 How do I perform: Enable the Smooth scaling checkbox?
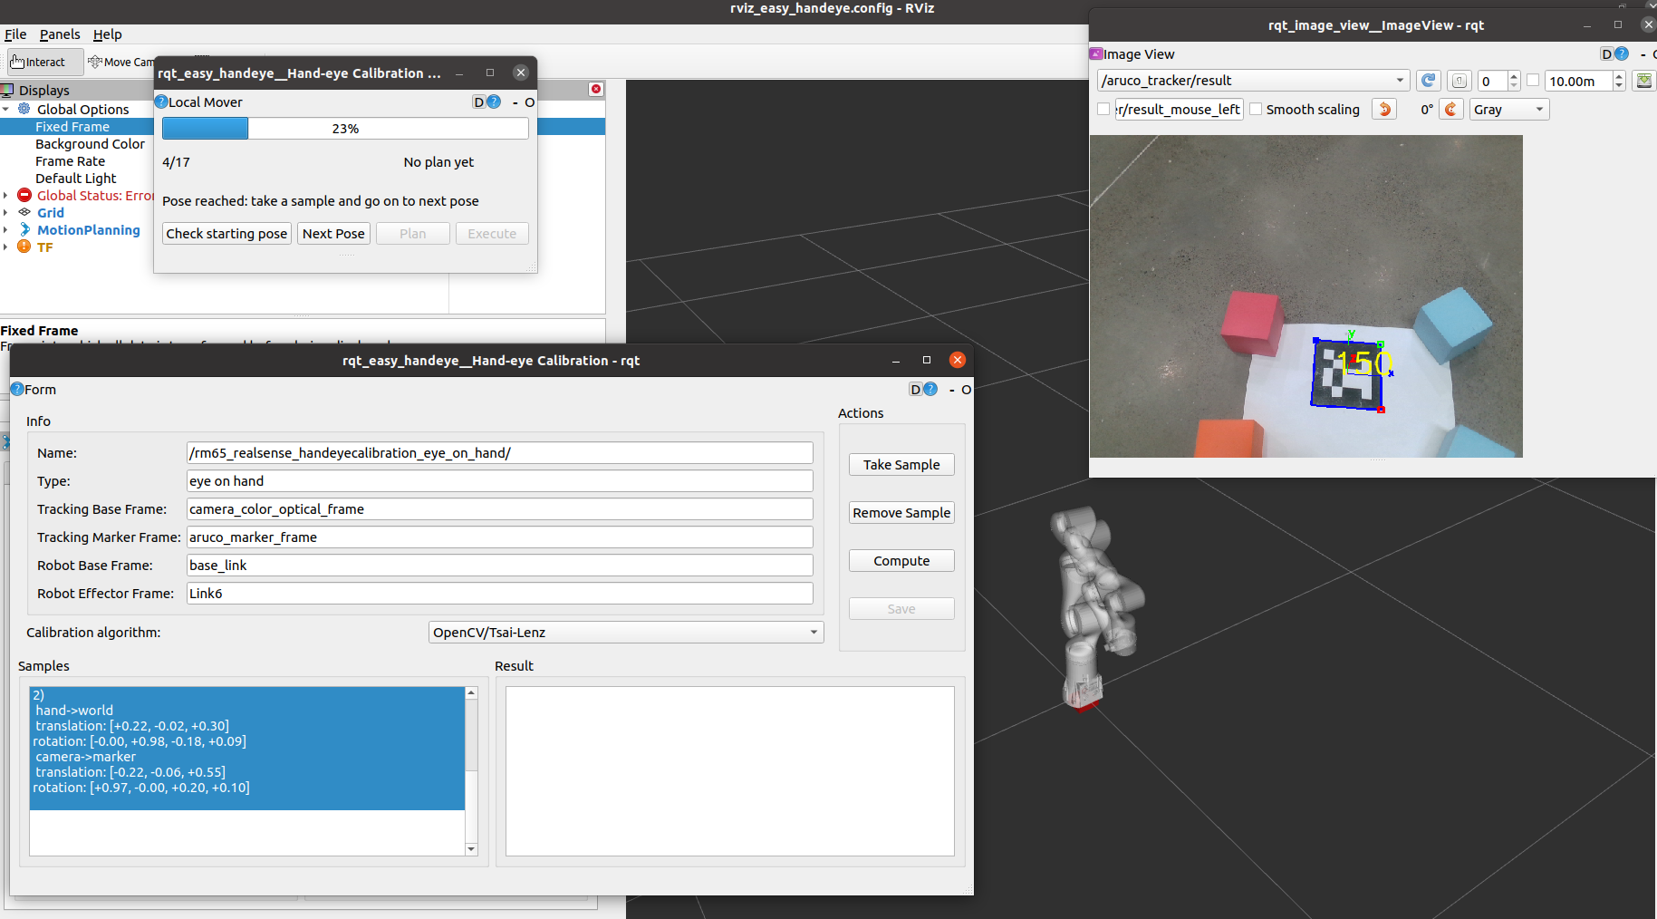1256,109
